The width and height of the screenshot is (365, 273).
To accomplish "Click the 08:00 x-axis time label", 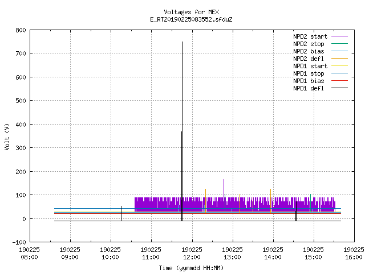I will tap(29, 257).
